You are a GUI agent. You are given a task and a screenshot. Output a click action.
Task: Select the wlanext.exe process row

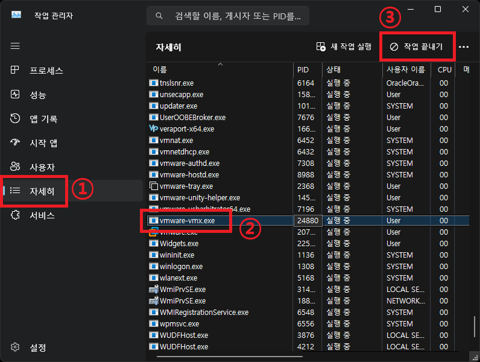pyautogui.click(x=309, y=278)
